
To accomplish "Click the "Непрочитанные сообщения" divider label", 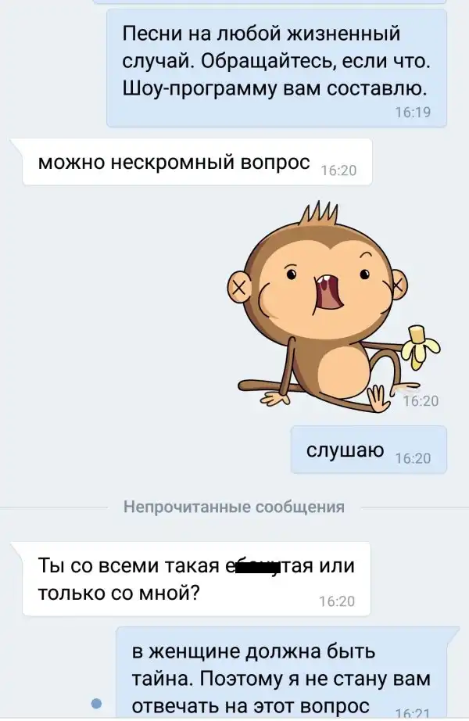I will pos(234,507).
